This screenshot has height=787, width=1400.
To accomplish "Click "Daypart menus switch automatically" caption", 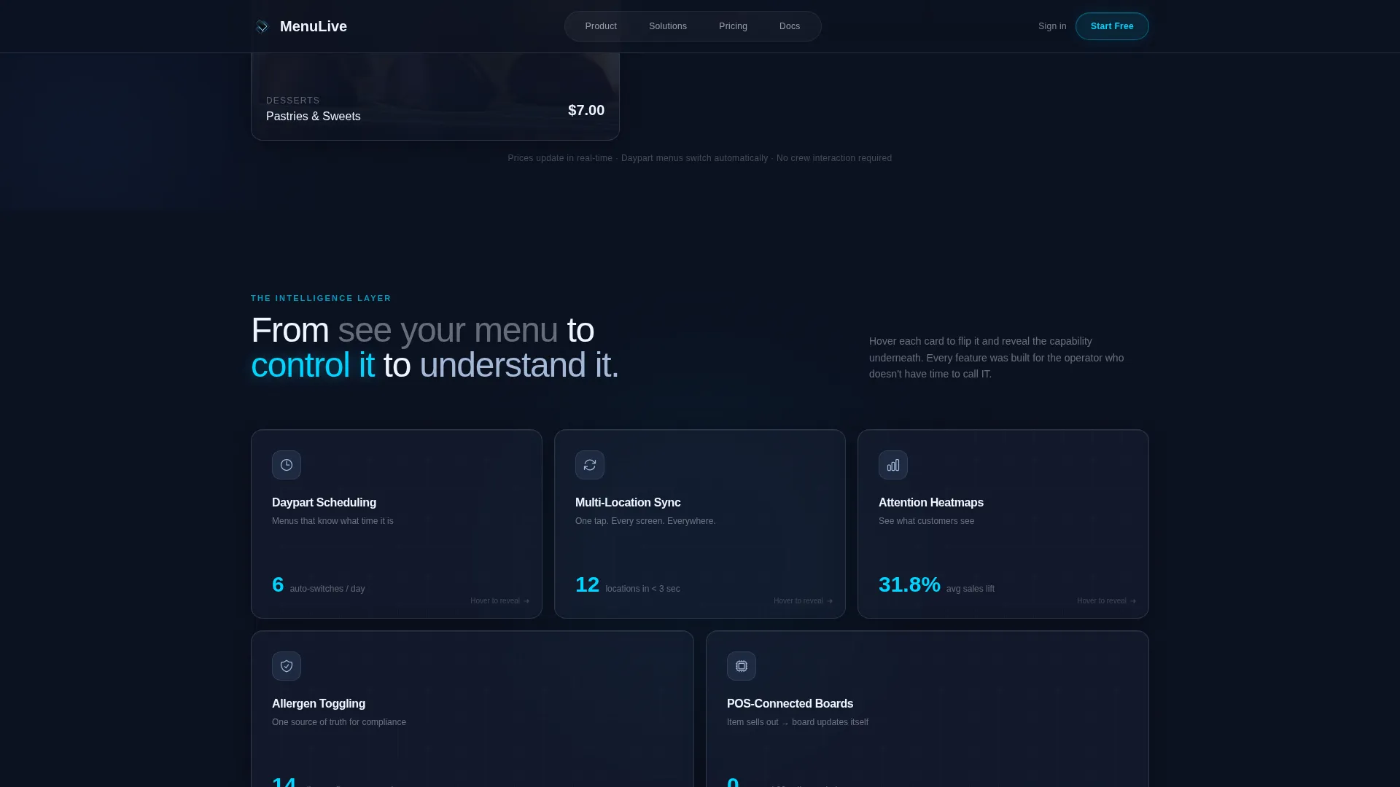I will pos(694,158).
